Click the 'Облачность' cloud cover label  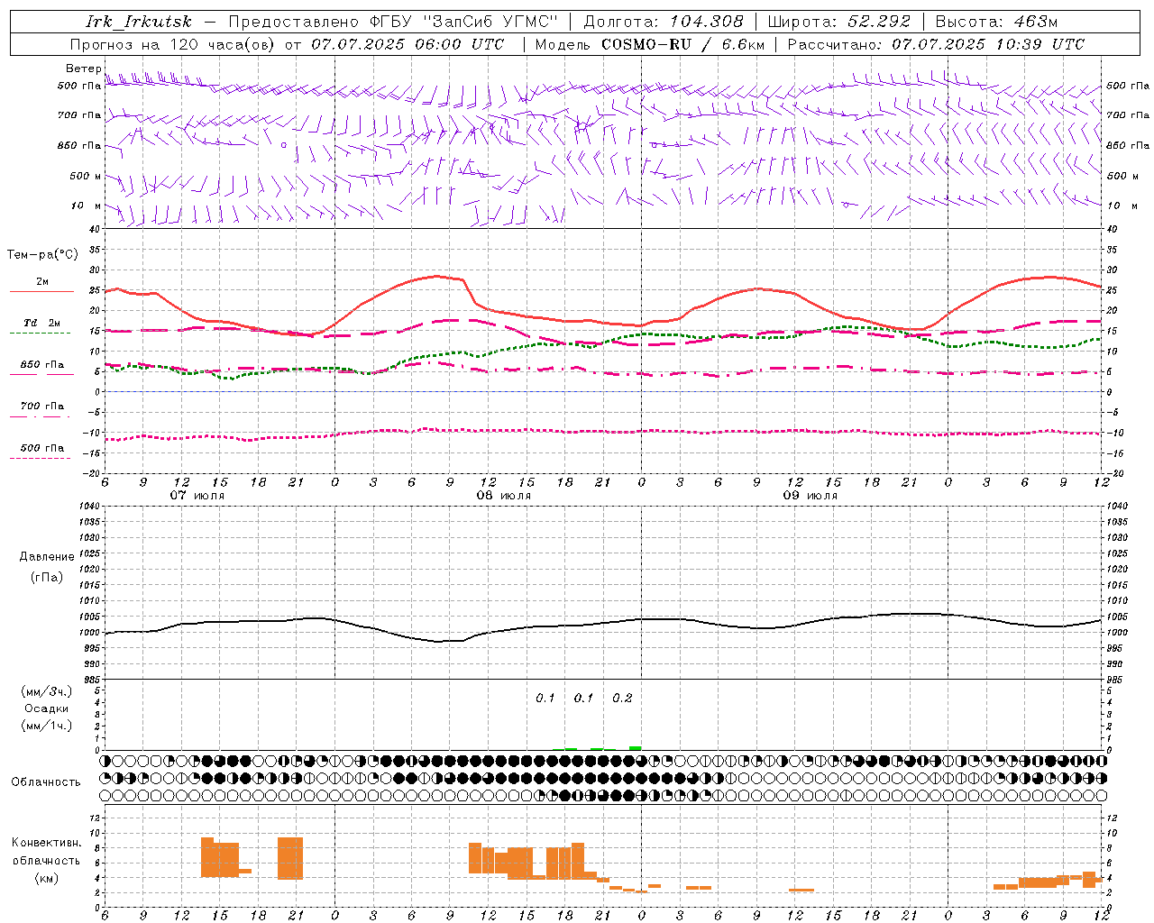tap(46, 782)
